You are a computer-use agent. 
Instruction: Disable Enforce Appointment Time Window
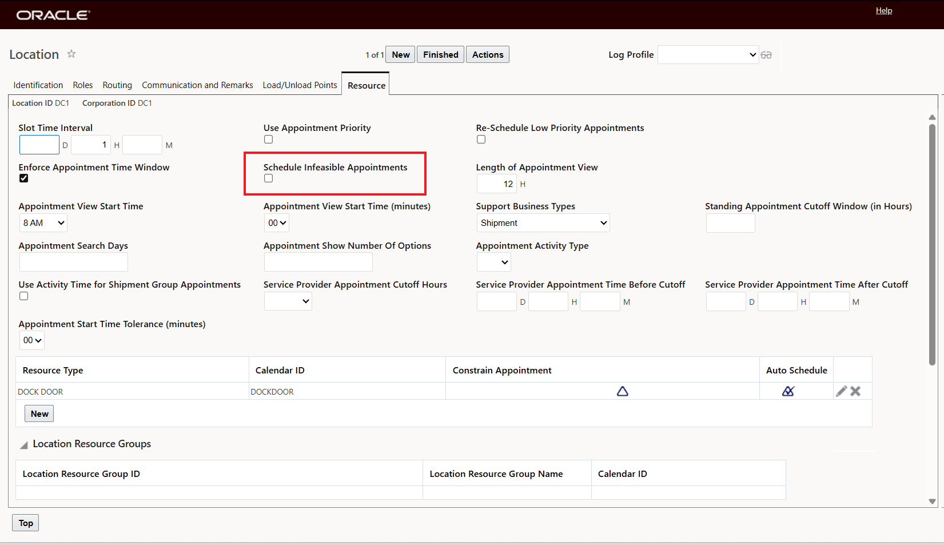tap(23, 178)
